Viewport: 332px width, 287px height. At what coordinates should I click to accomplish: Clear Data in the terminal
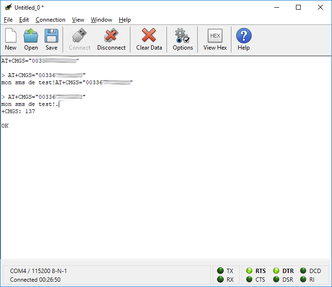point(149,39)
